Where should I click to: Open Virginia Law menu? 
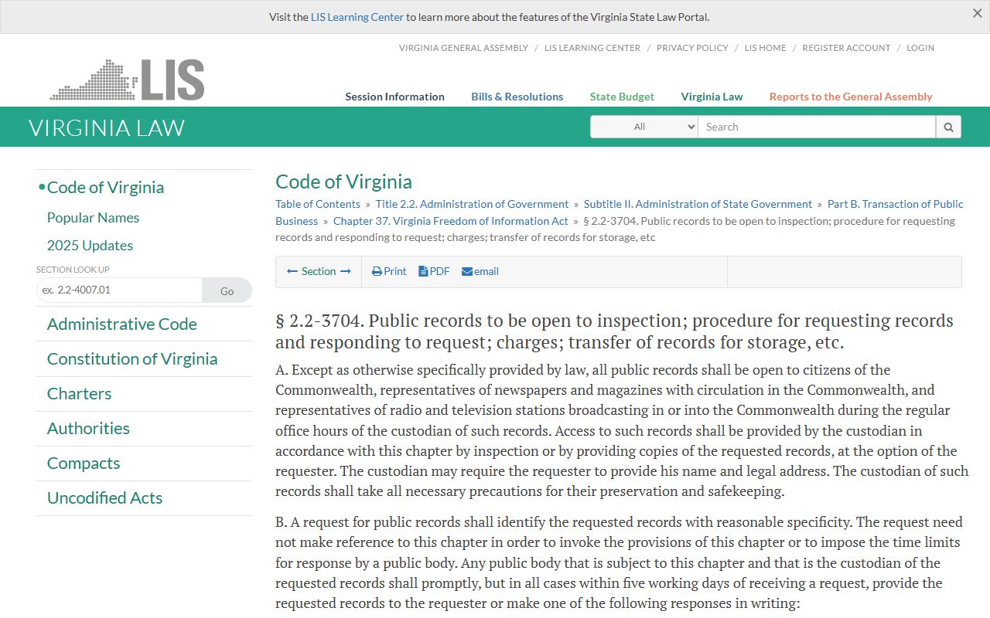pyautogui.click(x=712, y=97)
